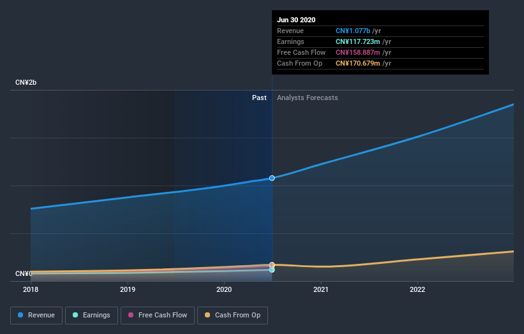Click the CN¥0 y-axis label
The image size is (524, 334).
pyautogui.click(x=24, y=273)
